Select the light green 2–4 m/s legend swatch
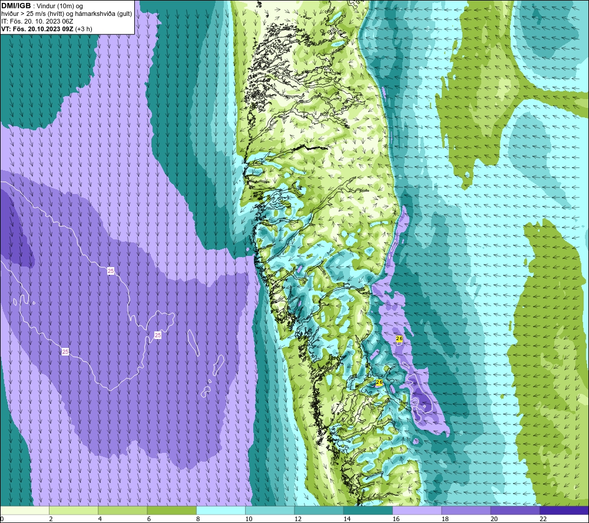Image resolution: width=589 pixels, height=523 pixels. [x=74, y=510]
